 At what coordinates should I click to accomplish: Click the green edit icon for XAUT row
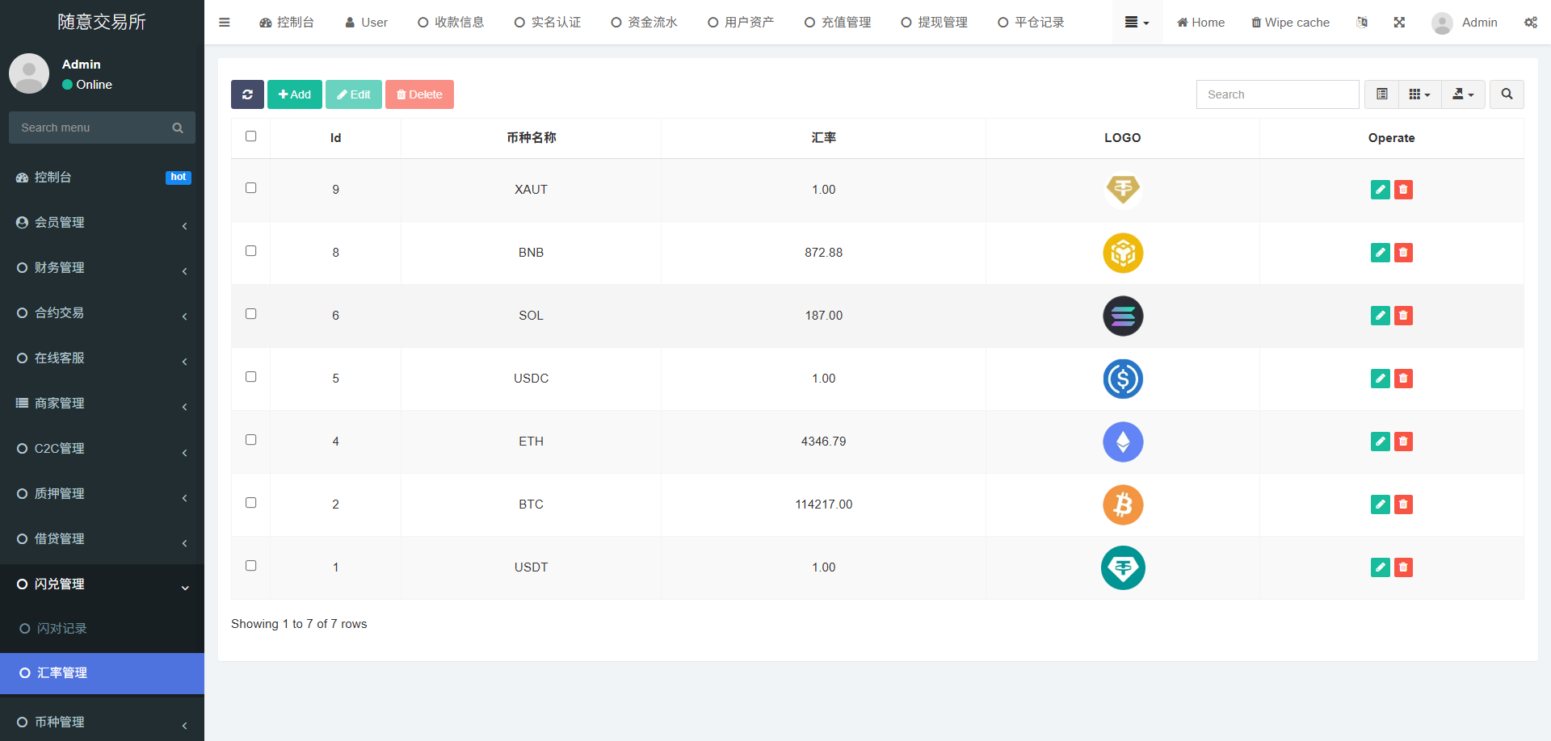[x=1380, y=190]
